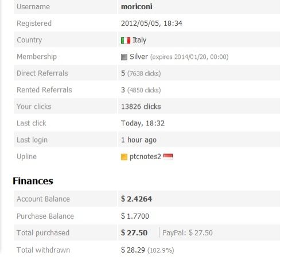Viewport: 304px width, 264px height.
Task: Click the Account Balance amount $ 2.4264
Action: click(137, 199)
